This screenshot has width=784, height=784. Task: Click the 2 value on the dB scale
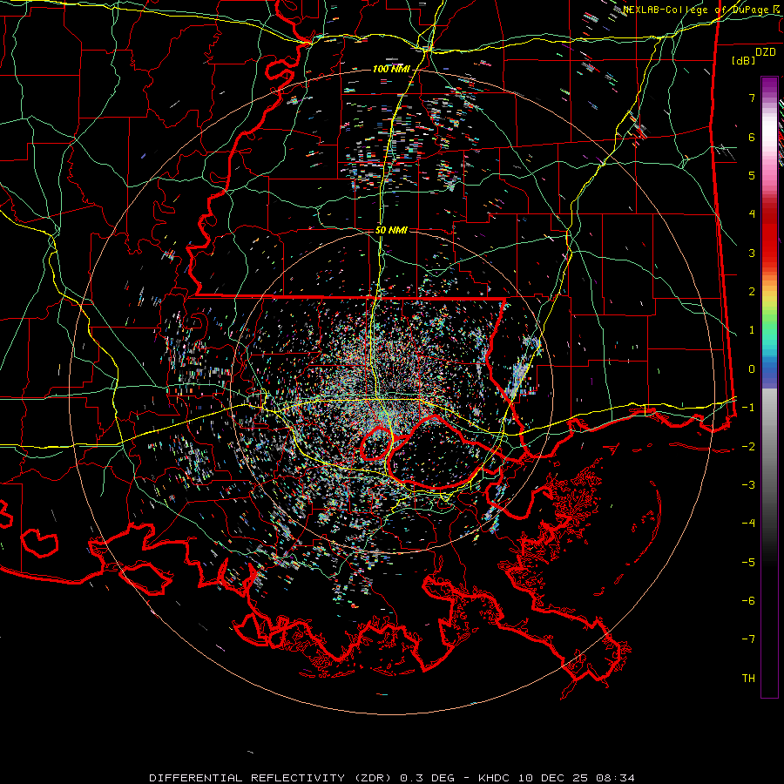[752, 292]
